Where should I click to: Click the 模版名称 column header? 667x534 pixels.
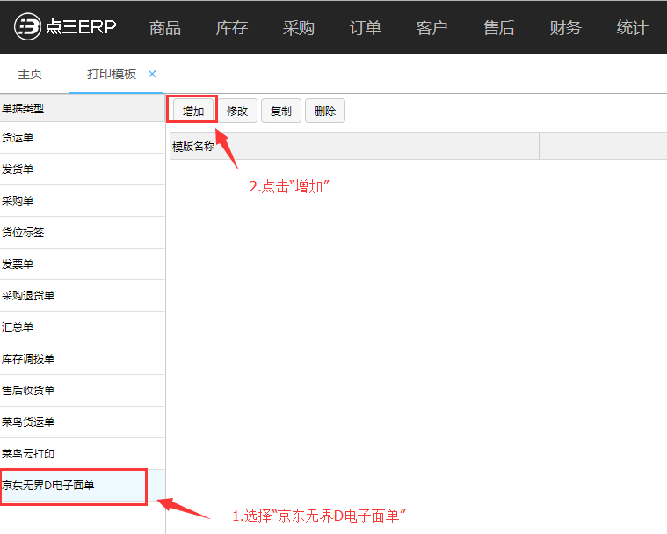354,147
